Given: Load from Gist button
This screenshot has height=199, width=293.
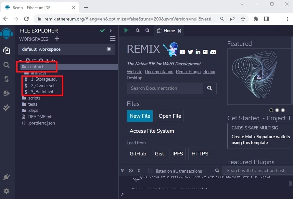Looking at the screenshot, I should coord(159,154).
